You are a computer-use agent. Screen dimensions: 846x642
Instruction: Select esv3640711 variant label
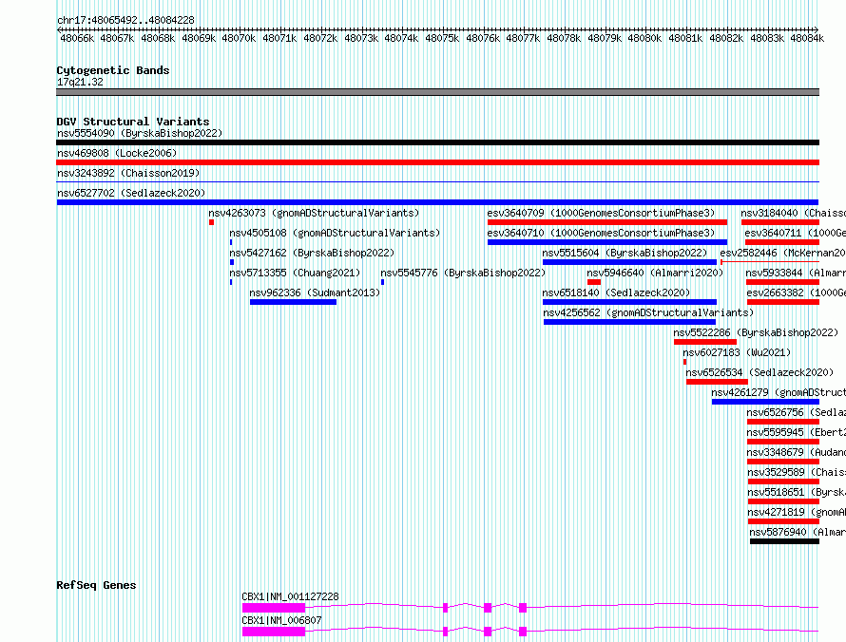click(796, 233)
